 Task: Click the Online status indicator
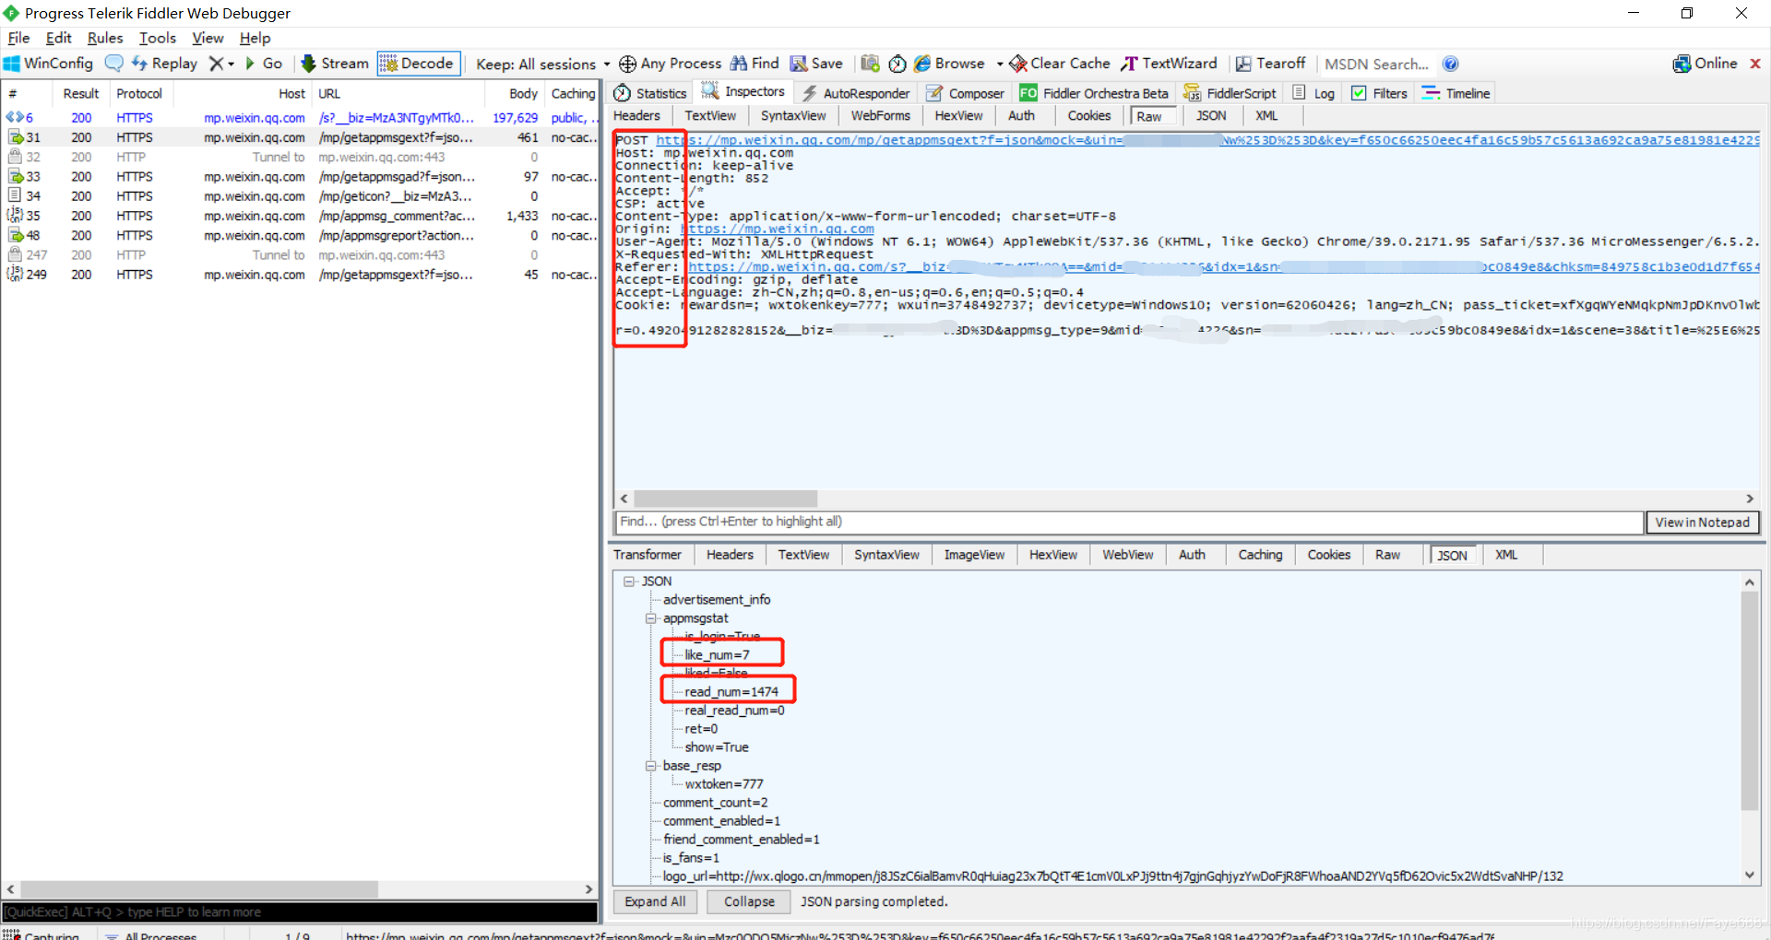click(1705, 64)
